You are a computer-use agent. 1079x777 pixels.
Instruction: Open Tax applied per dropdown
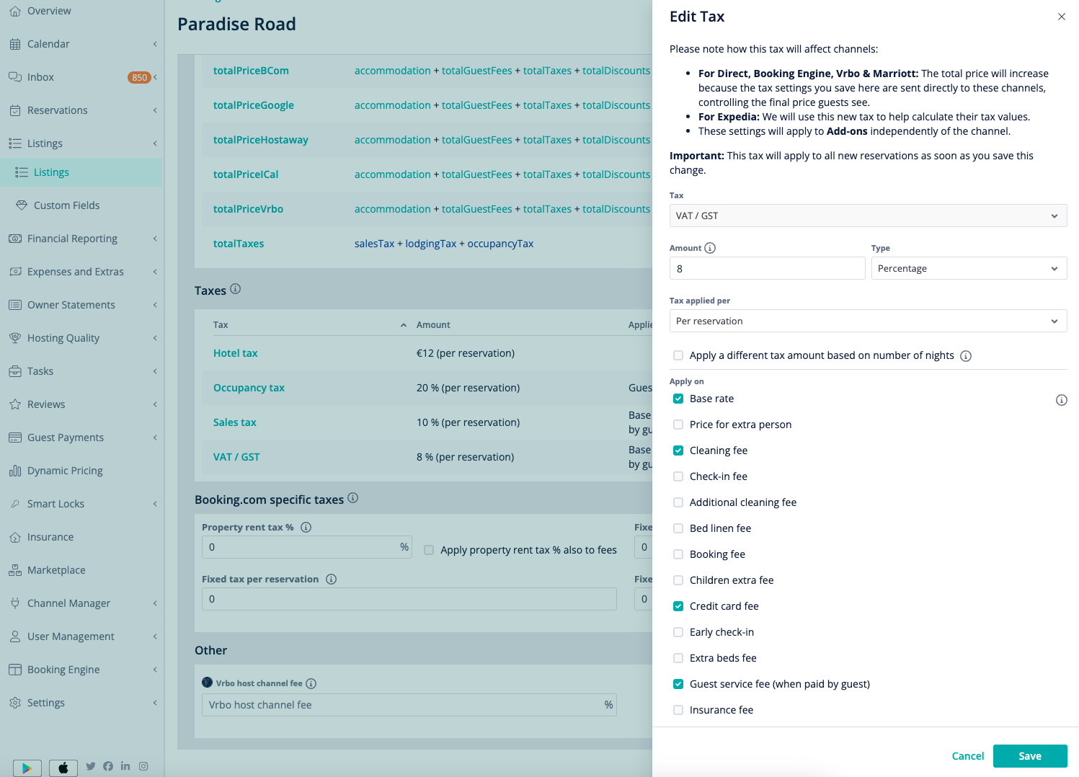coord(868,321)
